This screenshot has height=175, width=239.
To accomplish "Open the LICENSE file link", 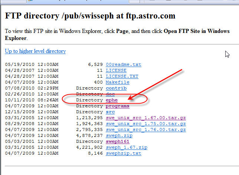I will tap(116, 70).
